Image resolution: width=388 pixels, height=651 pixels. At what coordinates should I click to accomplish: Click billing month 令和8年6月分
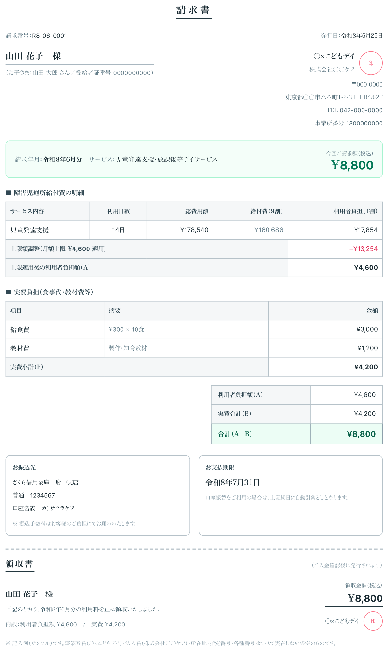click(63, 159)
